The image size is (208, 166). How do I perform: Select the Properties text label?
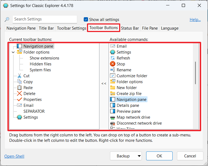(32, 99)
